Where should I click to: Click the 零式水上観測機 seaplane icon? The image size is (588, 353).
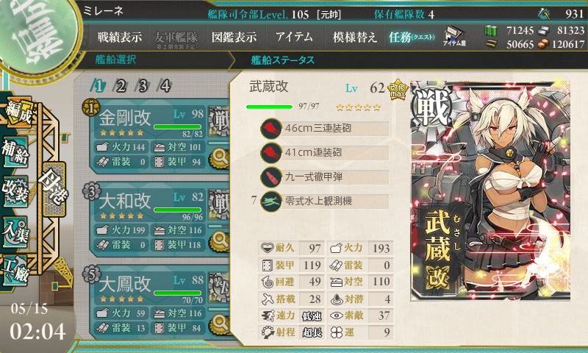click(271, 201)
